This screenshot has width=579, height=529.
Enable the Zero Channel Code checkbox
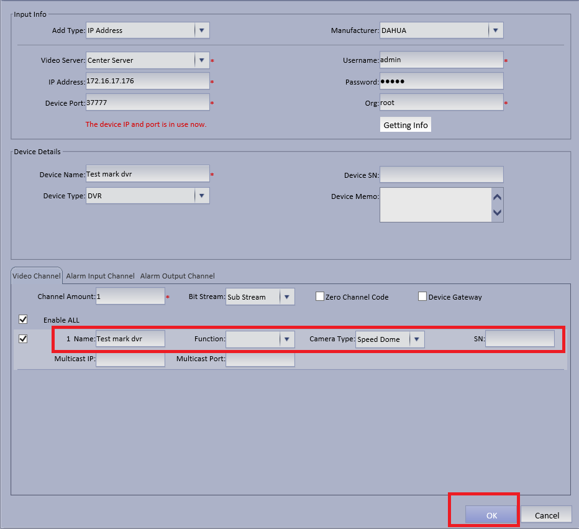click(x=320, y=297)
